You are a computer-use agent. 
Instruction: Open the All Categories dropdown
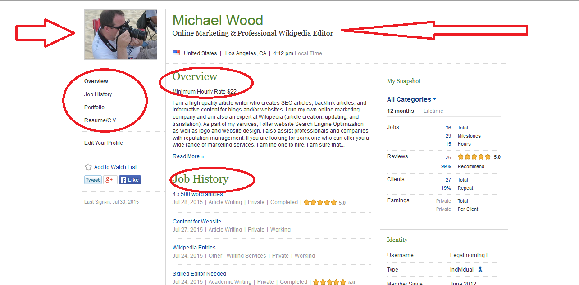point(411,99)
